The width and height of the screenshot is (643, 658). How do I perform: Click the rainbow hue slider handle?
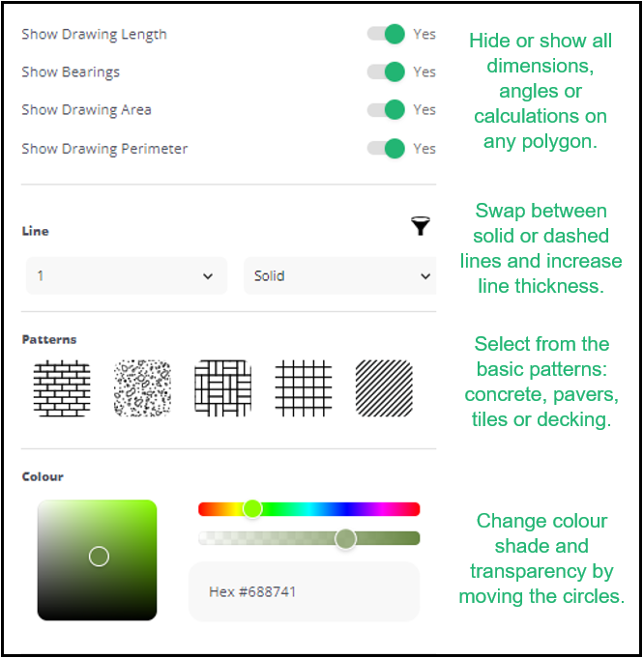[x=252, y=509]
